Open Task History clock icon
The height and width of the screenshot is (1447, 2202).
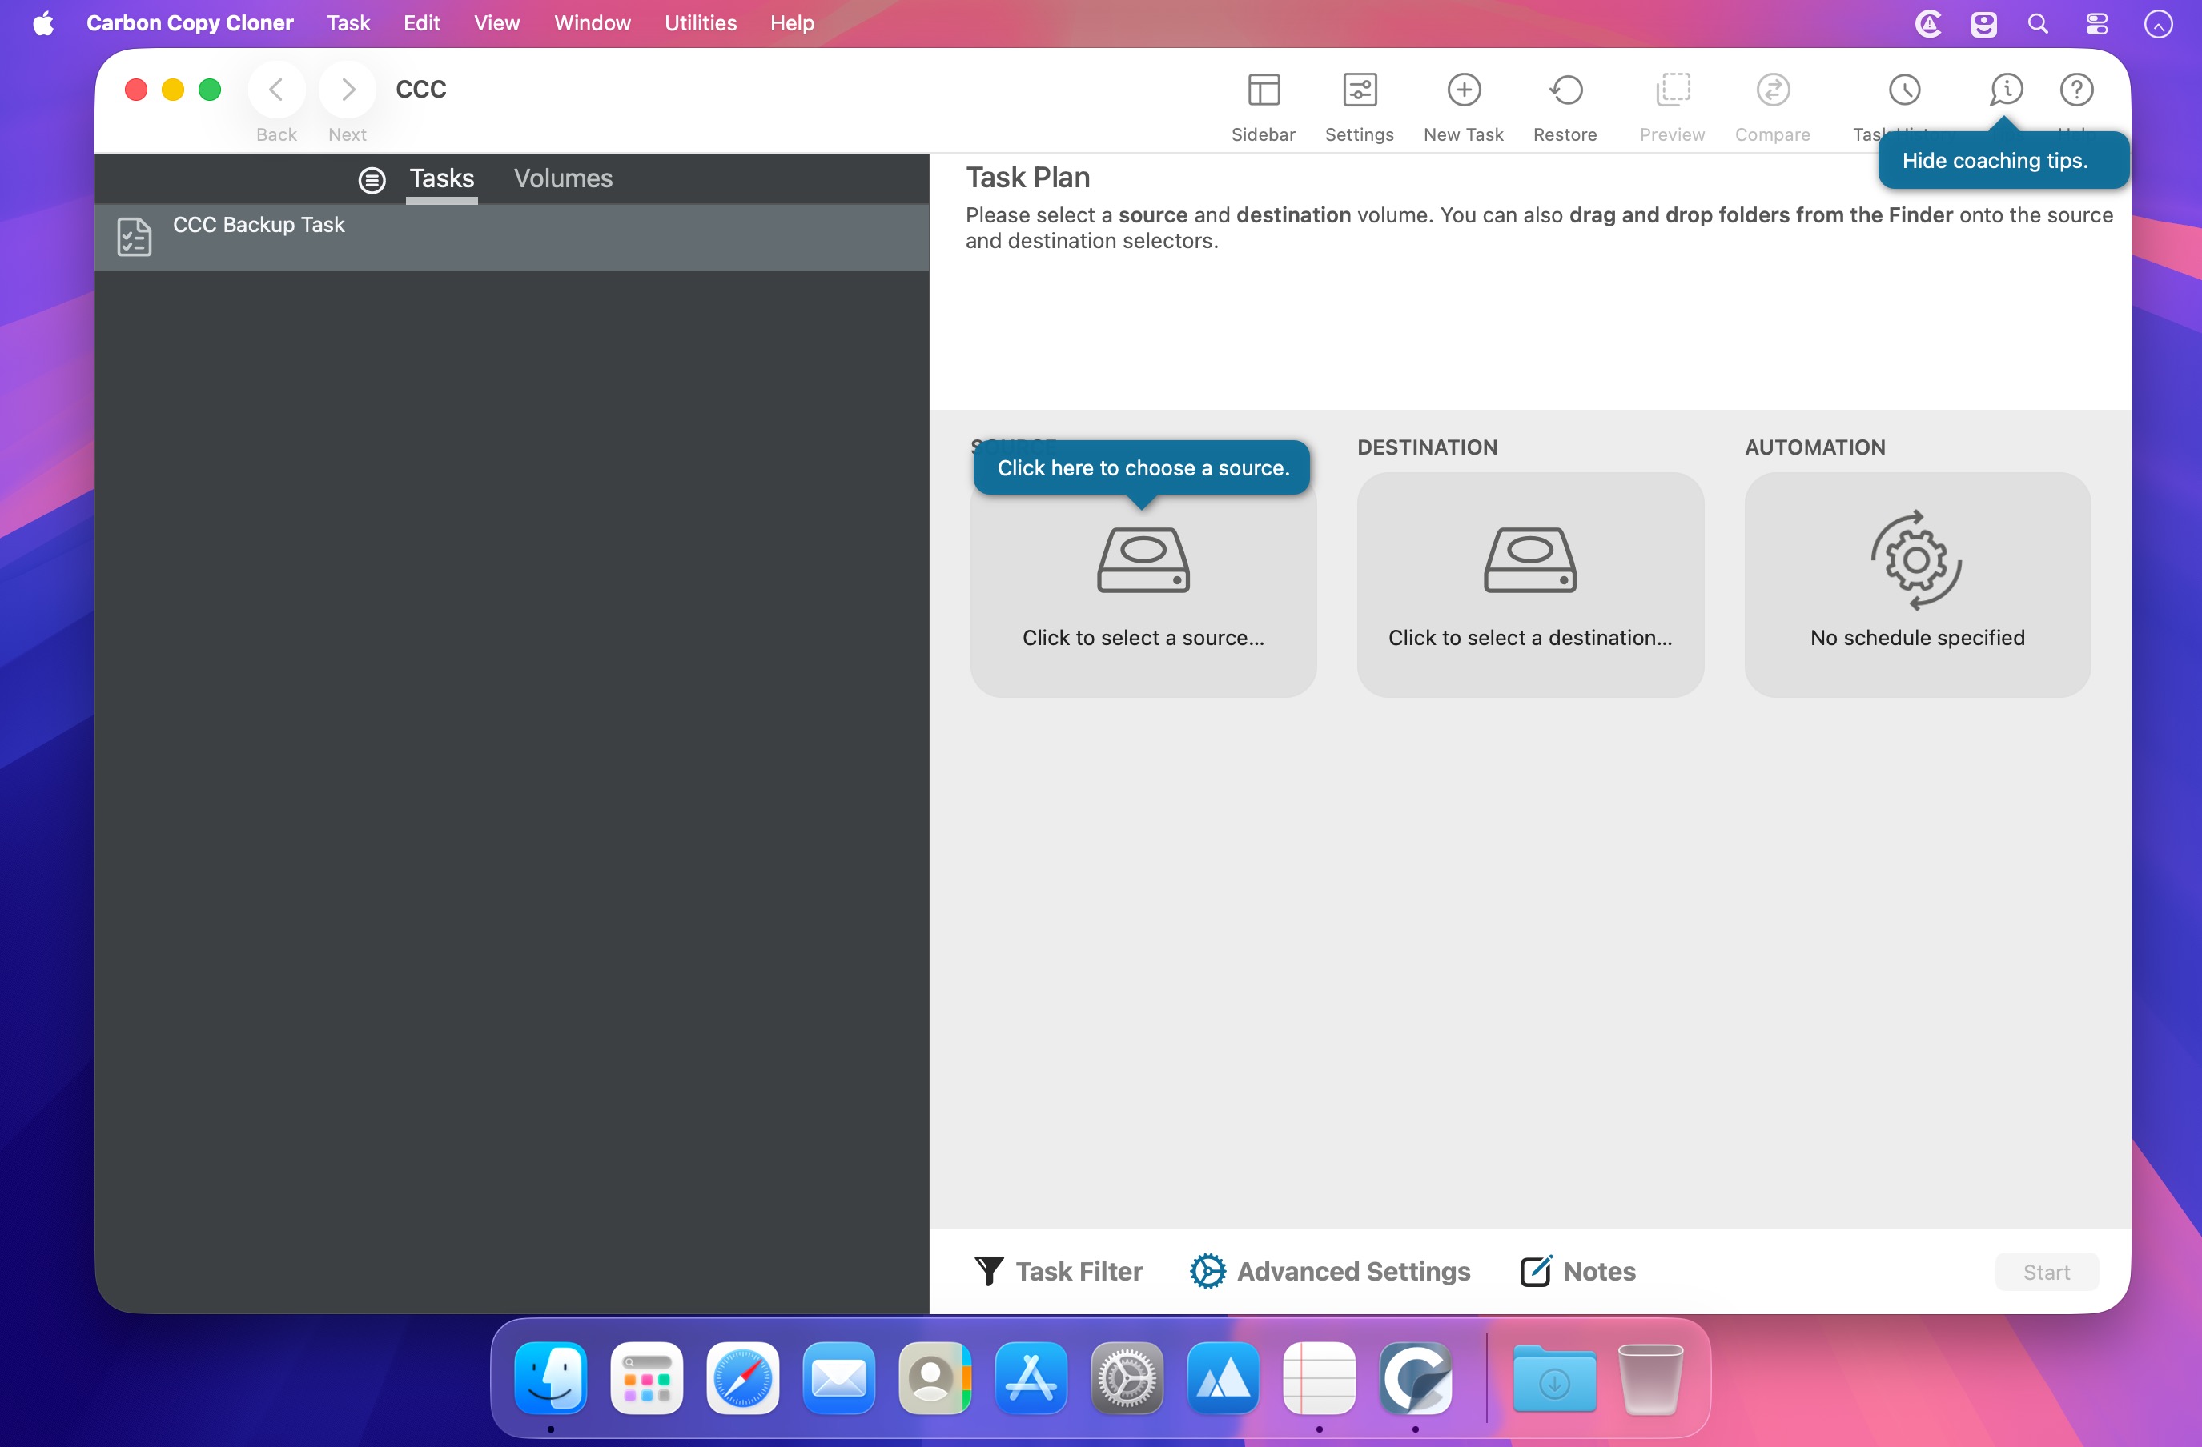pos(1904,90)
